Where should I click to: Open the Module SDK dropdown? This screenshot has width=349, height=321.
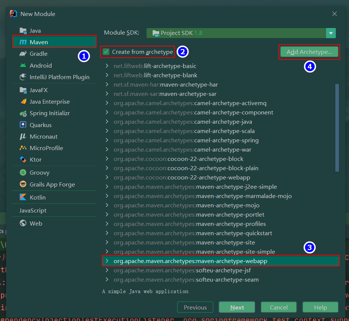pyautogui.click(x=330, y=33)
